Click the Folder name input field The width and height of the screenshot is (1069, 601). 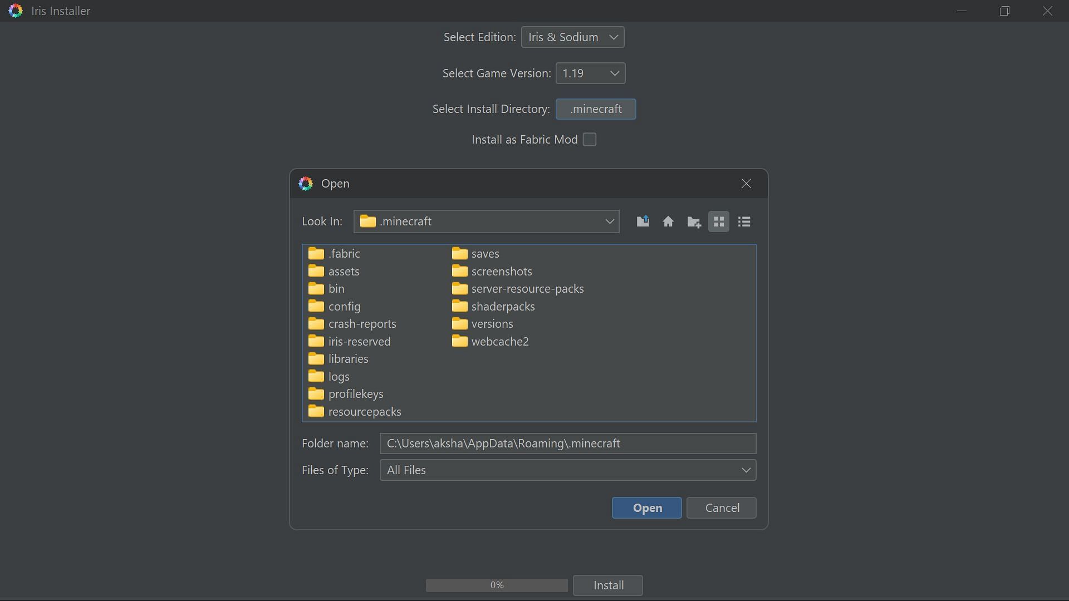pyautogui.click(x=568, y=443)
